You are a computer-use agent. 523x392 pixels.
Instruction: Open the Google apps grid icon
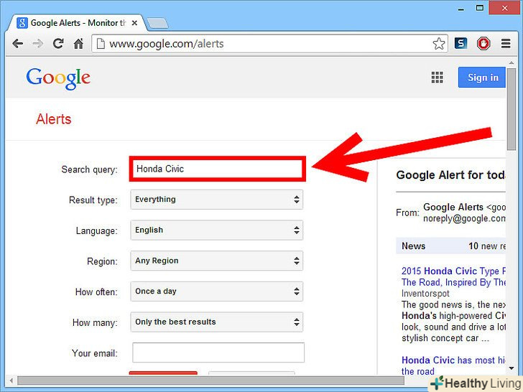coord(437,78)
